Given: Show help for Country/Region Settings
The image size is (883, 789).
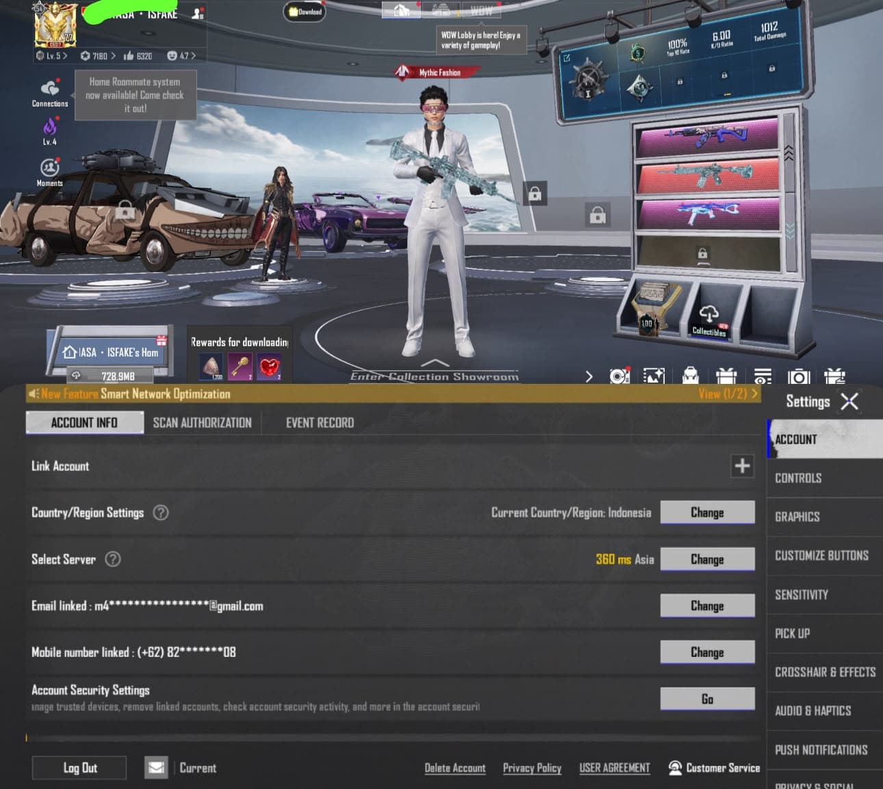Looking at the screenshot, I should (161, 513).
